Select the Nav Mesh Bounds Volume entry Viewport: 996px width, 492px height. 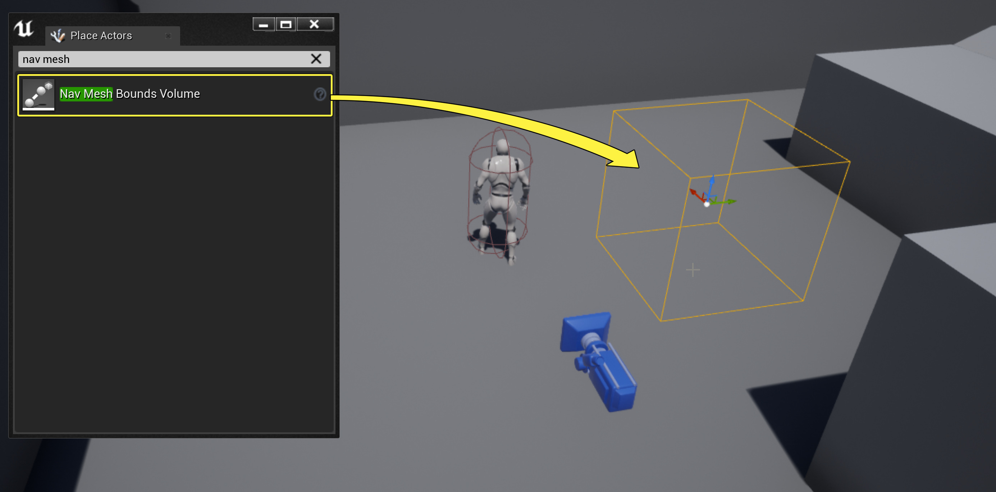click(174, 94)
